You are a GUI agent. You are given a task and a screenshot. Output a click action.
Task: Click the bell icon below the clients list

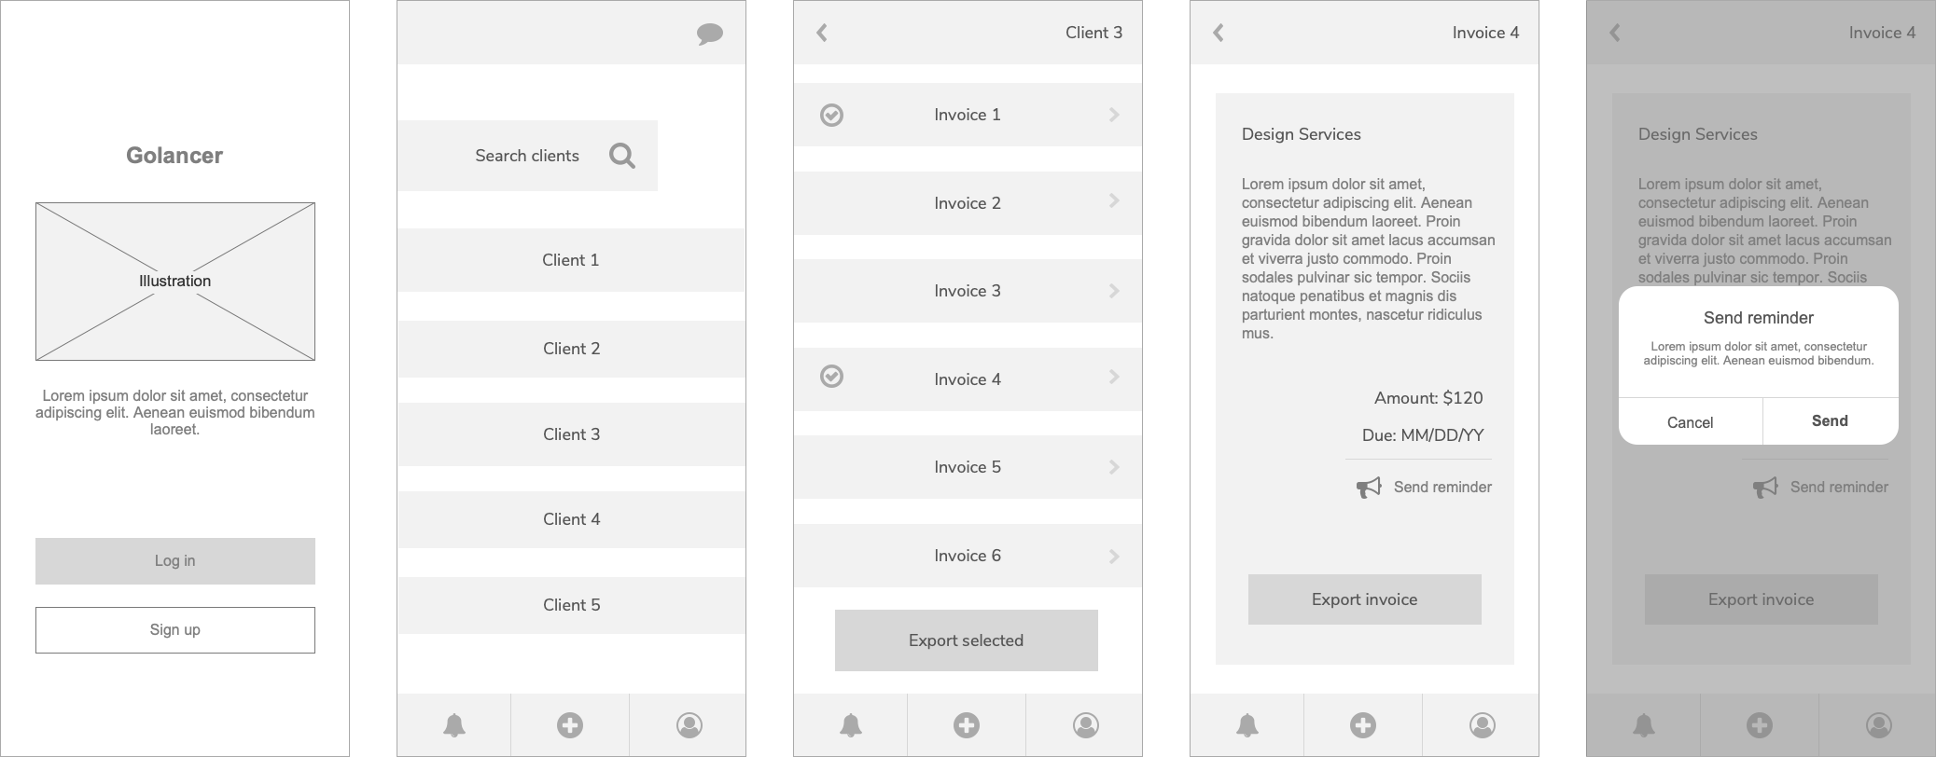pyautogui.click(x=454, y=724)
